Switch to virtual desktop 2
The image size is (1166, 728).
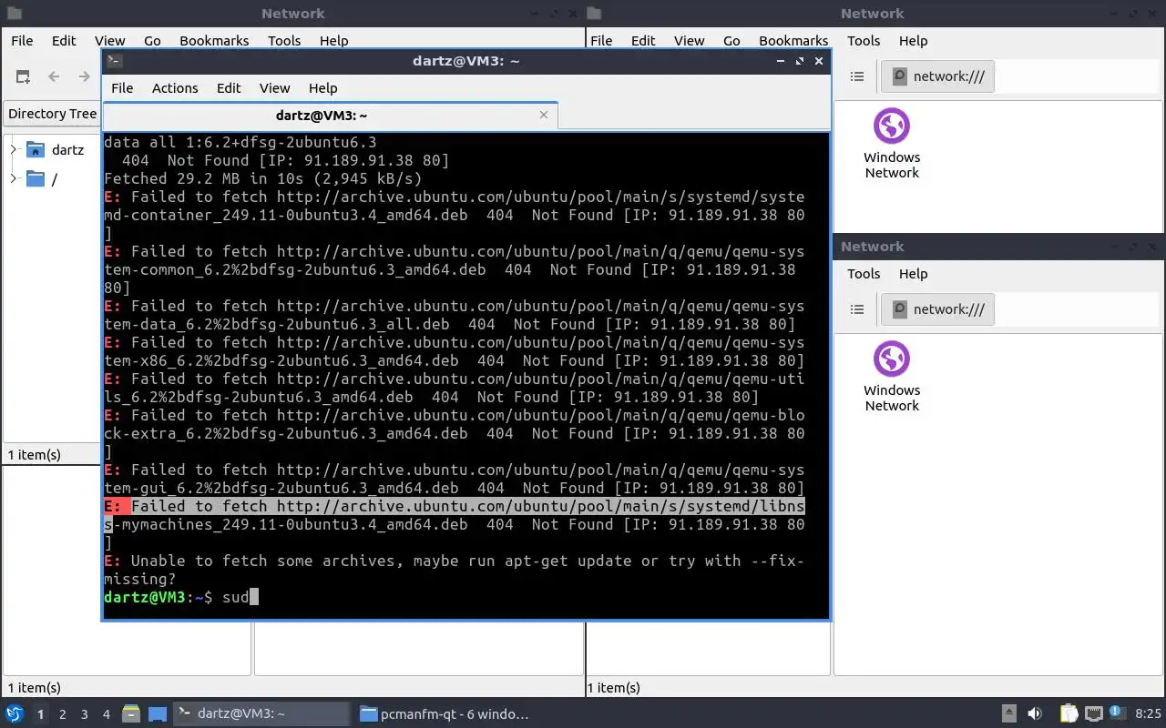62,714
